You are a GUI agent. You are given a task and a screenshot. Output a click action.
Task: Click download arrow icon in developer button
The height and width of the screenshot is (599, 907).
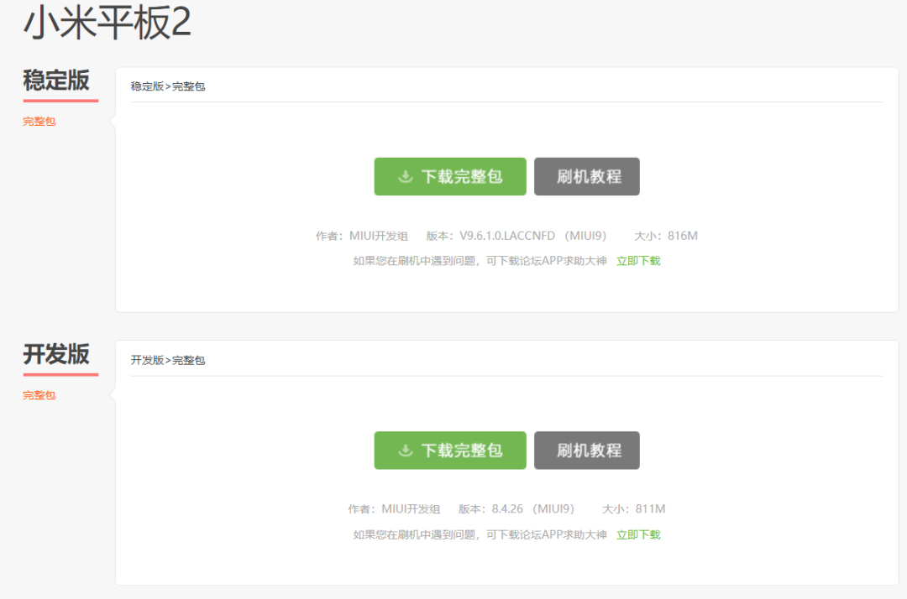(x=406, y=450)
